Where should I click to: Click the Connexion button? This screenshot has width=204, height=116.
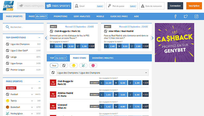click(x=175, y=6)
